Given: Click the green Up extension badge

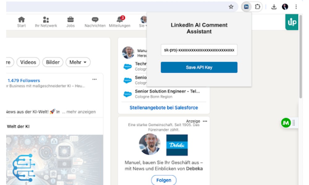Looking at the screenshot, I should click(x=292, y=22).
